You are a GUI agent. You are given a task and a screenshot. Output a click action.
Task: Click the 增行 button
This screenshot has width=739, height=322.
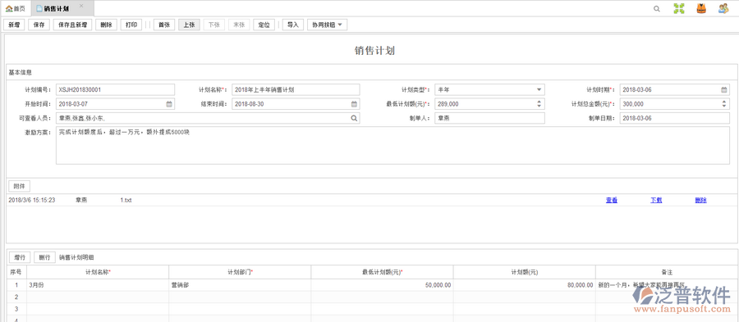(x=20, y=257)
